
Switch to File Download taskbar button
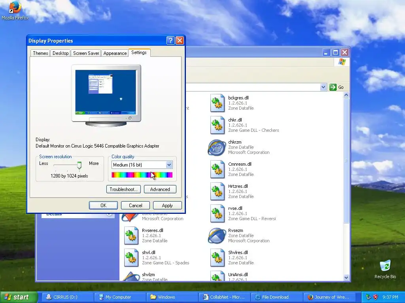pos(276,297)
